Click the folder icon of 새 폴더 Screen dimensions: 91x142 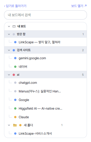[x=15, y=125]
